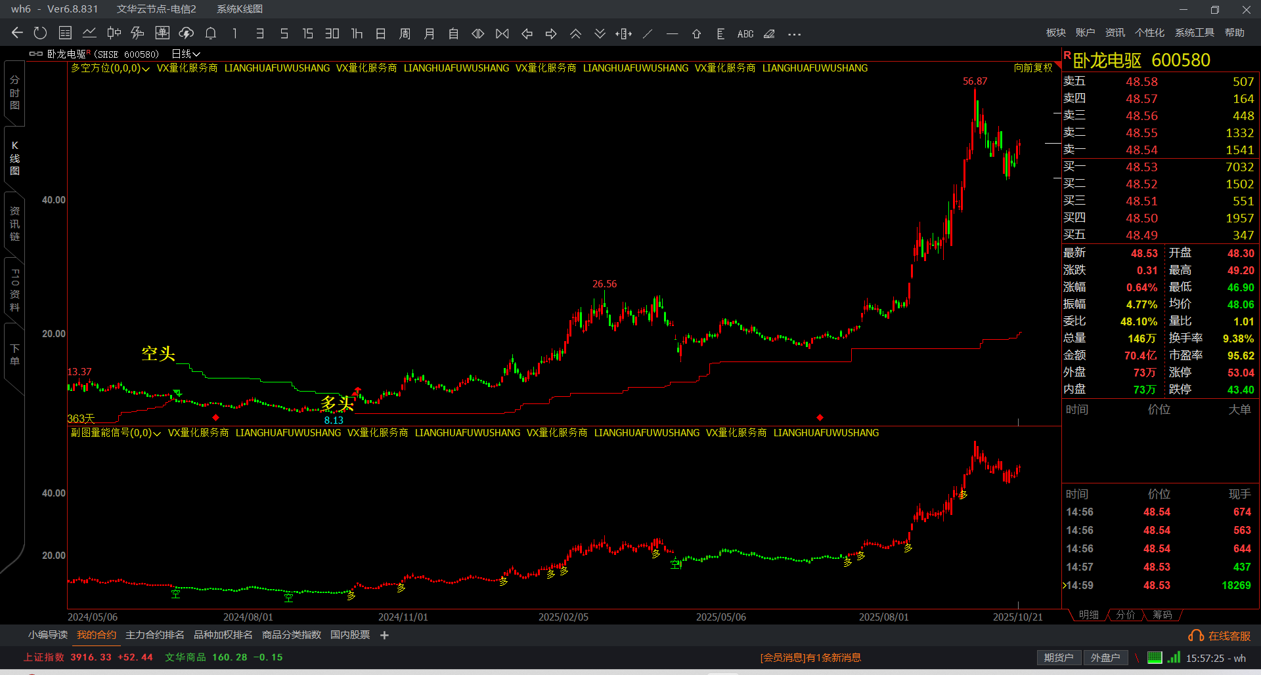Image resolution: width=1261 pixels, height=675 pixels.
Task: Open 在线客服 online support link
Action: pyautogui.click(x=1220, y=636)
